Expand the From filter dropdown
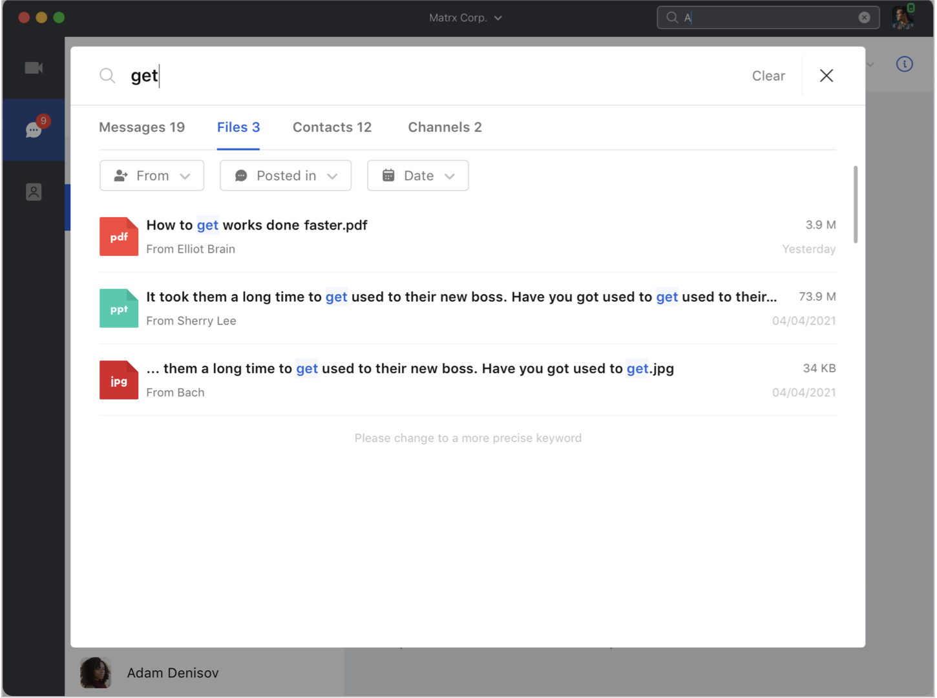 coord(152,176)
